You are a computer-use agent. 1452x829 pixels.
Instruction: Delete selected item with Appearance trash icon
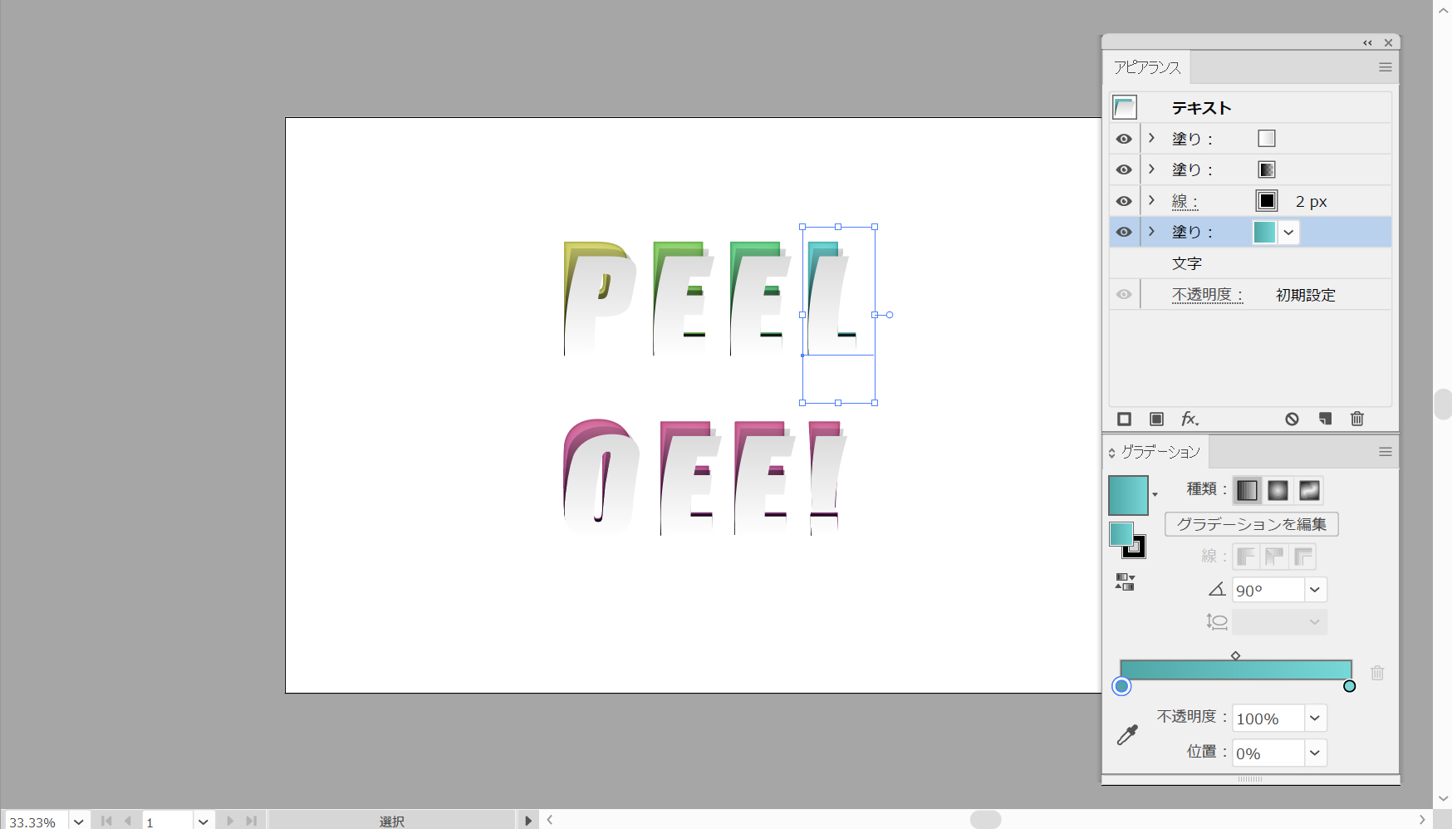pyautogui.click(x=1357, y=419)
